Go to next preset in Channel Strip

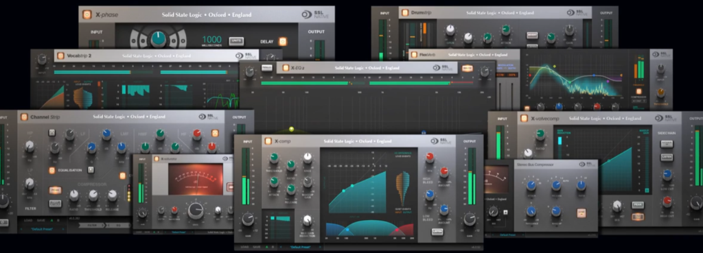[62, 229]
